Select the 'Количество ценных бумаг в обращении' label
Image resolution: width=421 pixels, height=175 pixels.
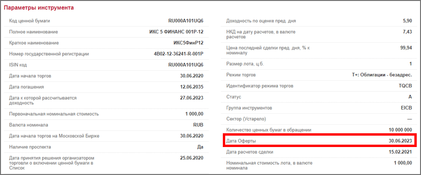pyautogui.click(x=269, y=130)
